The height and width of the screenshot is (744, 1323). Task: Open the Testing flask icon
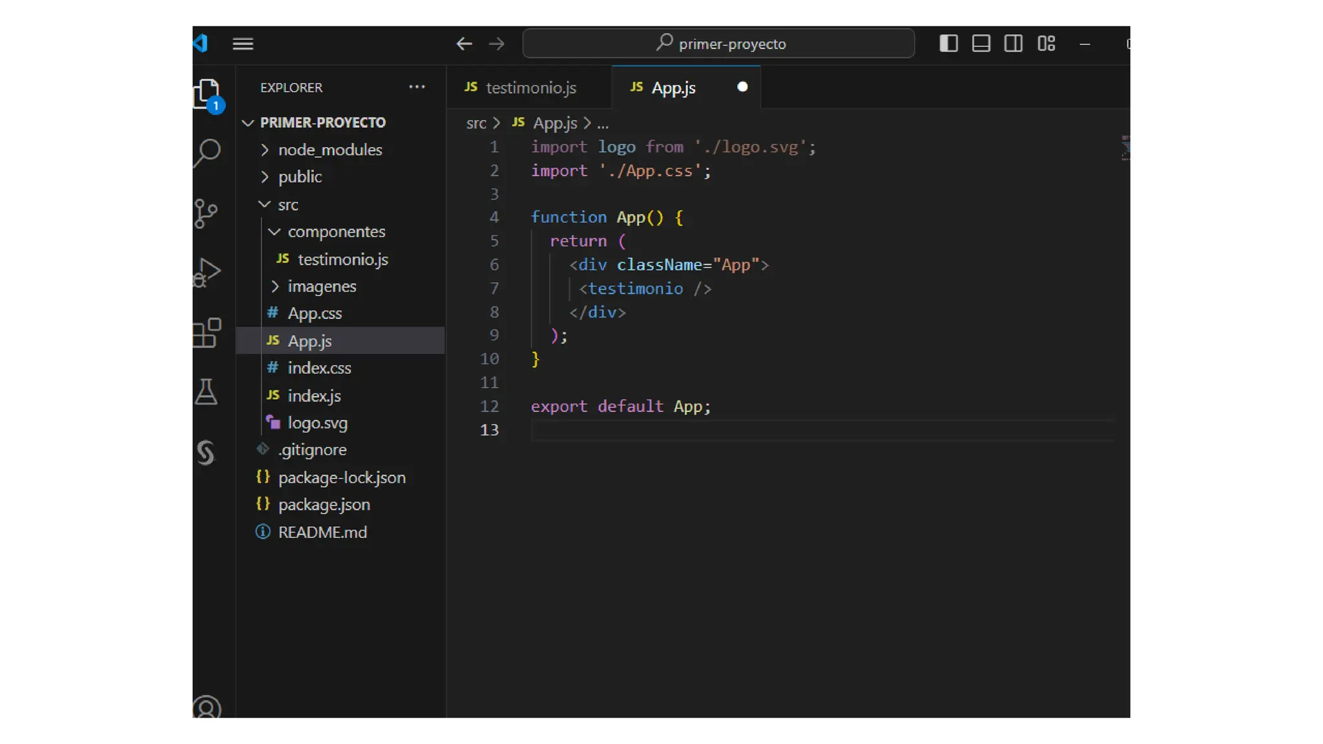point(206,392)
